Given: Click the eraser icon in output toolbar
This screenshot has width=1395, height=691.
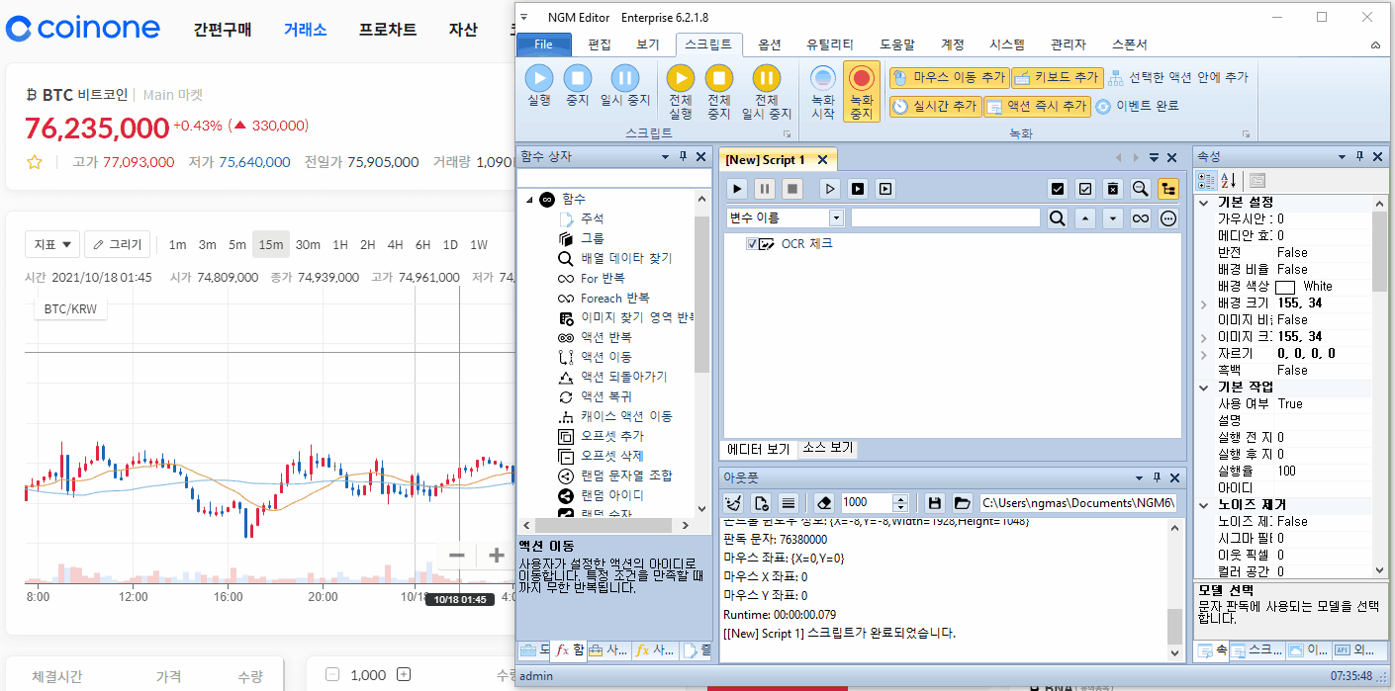Looking at the screenshot, I should coord(826,502).
